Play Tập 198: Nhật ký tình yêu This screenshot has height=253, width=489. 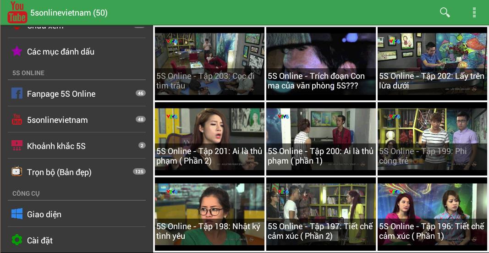click(209, 214)
